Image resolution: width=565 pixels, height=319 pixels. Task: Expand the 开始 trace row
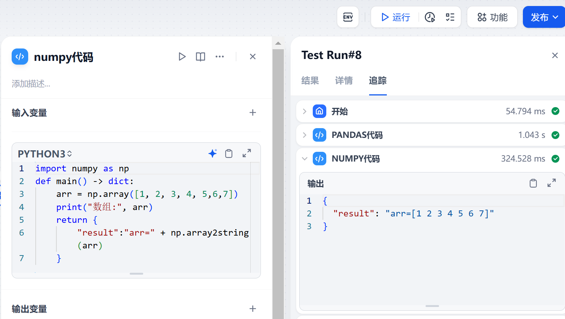click(304, 111)
